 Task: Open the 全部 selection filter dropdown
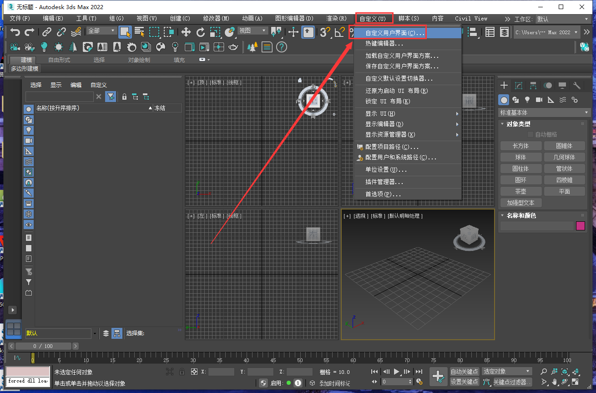tap(102, 31)
